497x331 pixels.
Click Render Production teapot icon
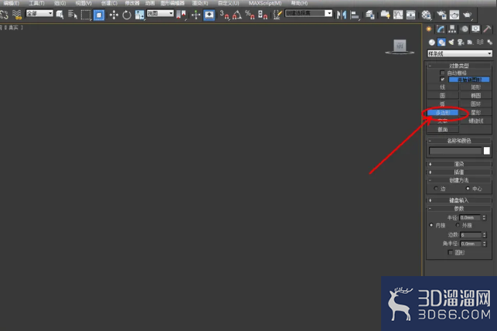click(467, 15)
